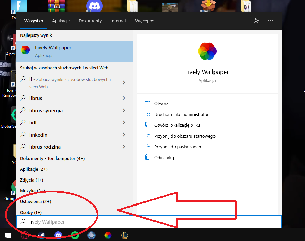
Task: Open Opera browser from taskbar
Action: tap(25, 235)
